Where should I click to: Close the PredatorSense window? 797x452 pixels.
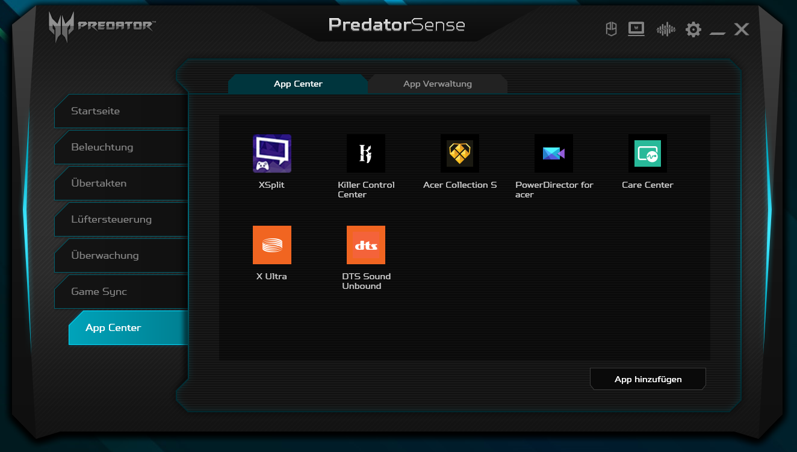742,29
